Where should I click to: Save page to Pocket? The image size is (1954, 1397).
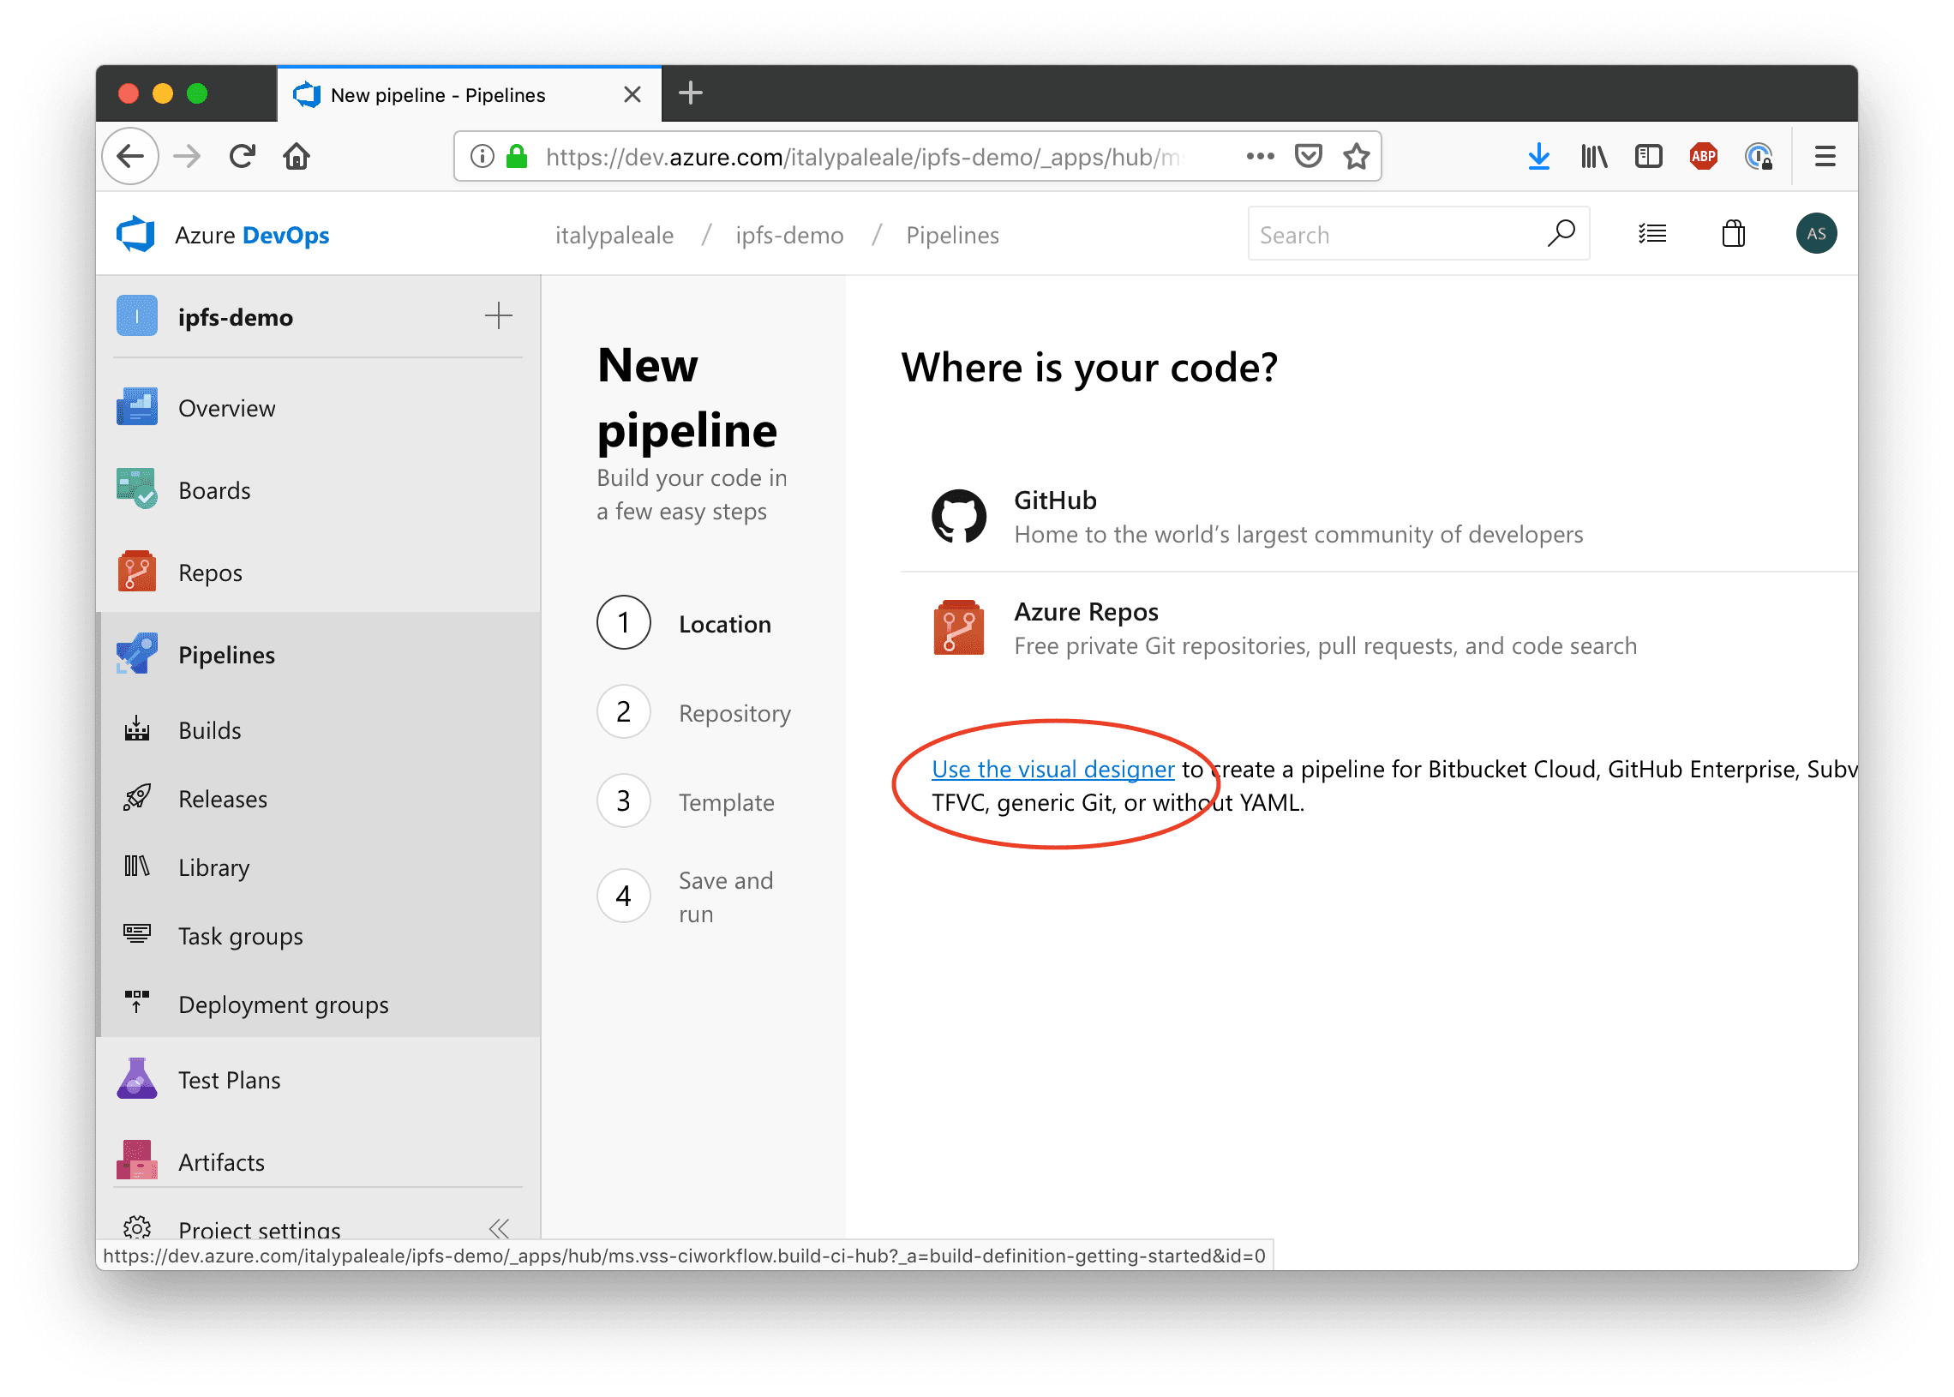coord(1308,156)
